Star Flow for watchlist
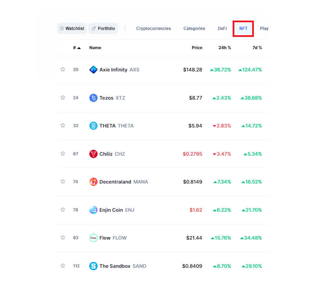309x296 pixels. (x=63, y=237)
